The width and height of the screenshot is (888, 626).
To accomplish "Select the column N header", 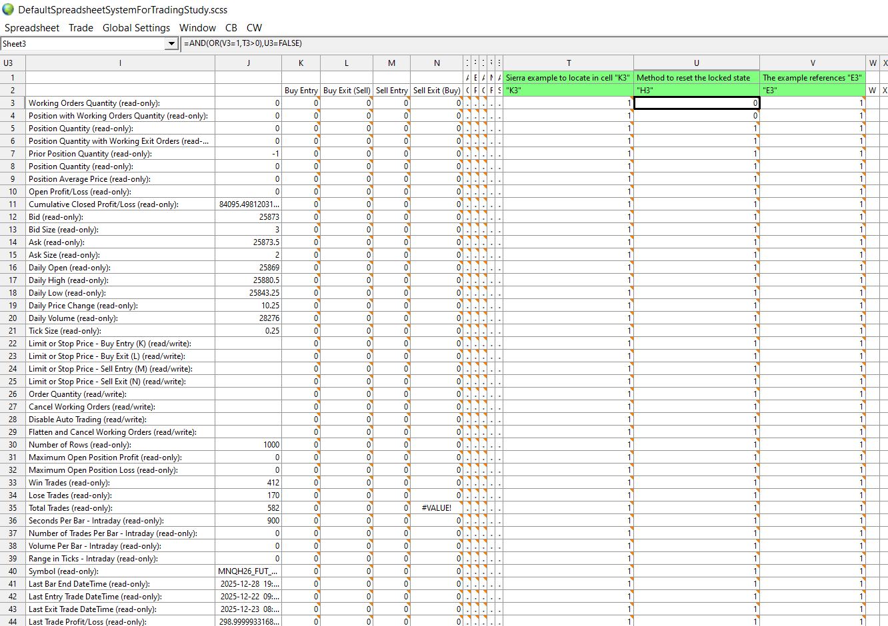I will [437, 63].
